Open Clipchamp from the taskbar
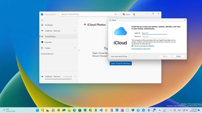The height and width of the screenshot is (113, 202). tap(122, 110)
